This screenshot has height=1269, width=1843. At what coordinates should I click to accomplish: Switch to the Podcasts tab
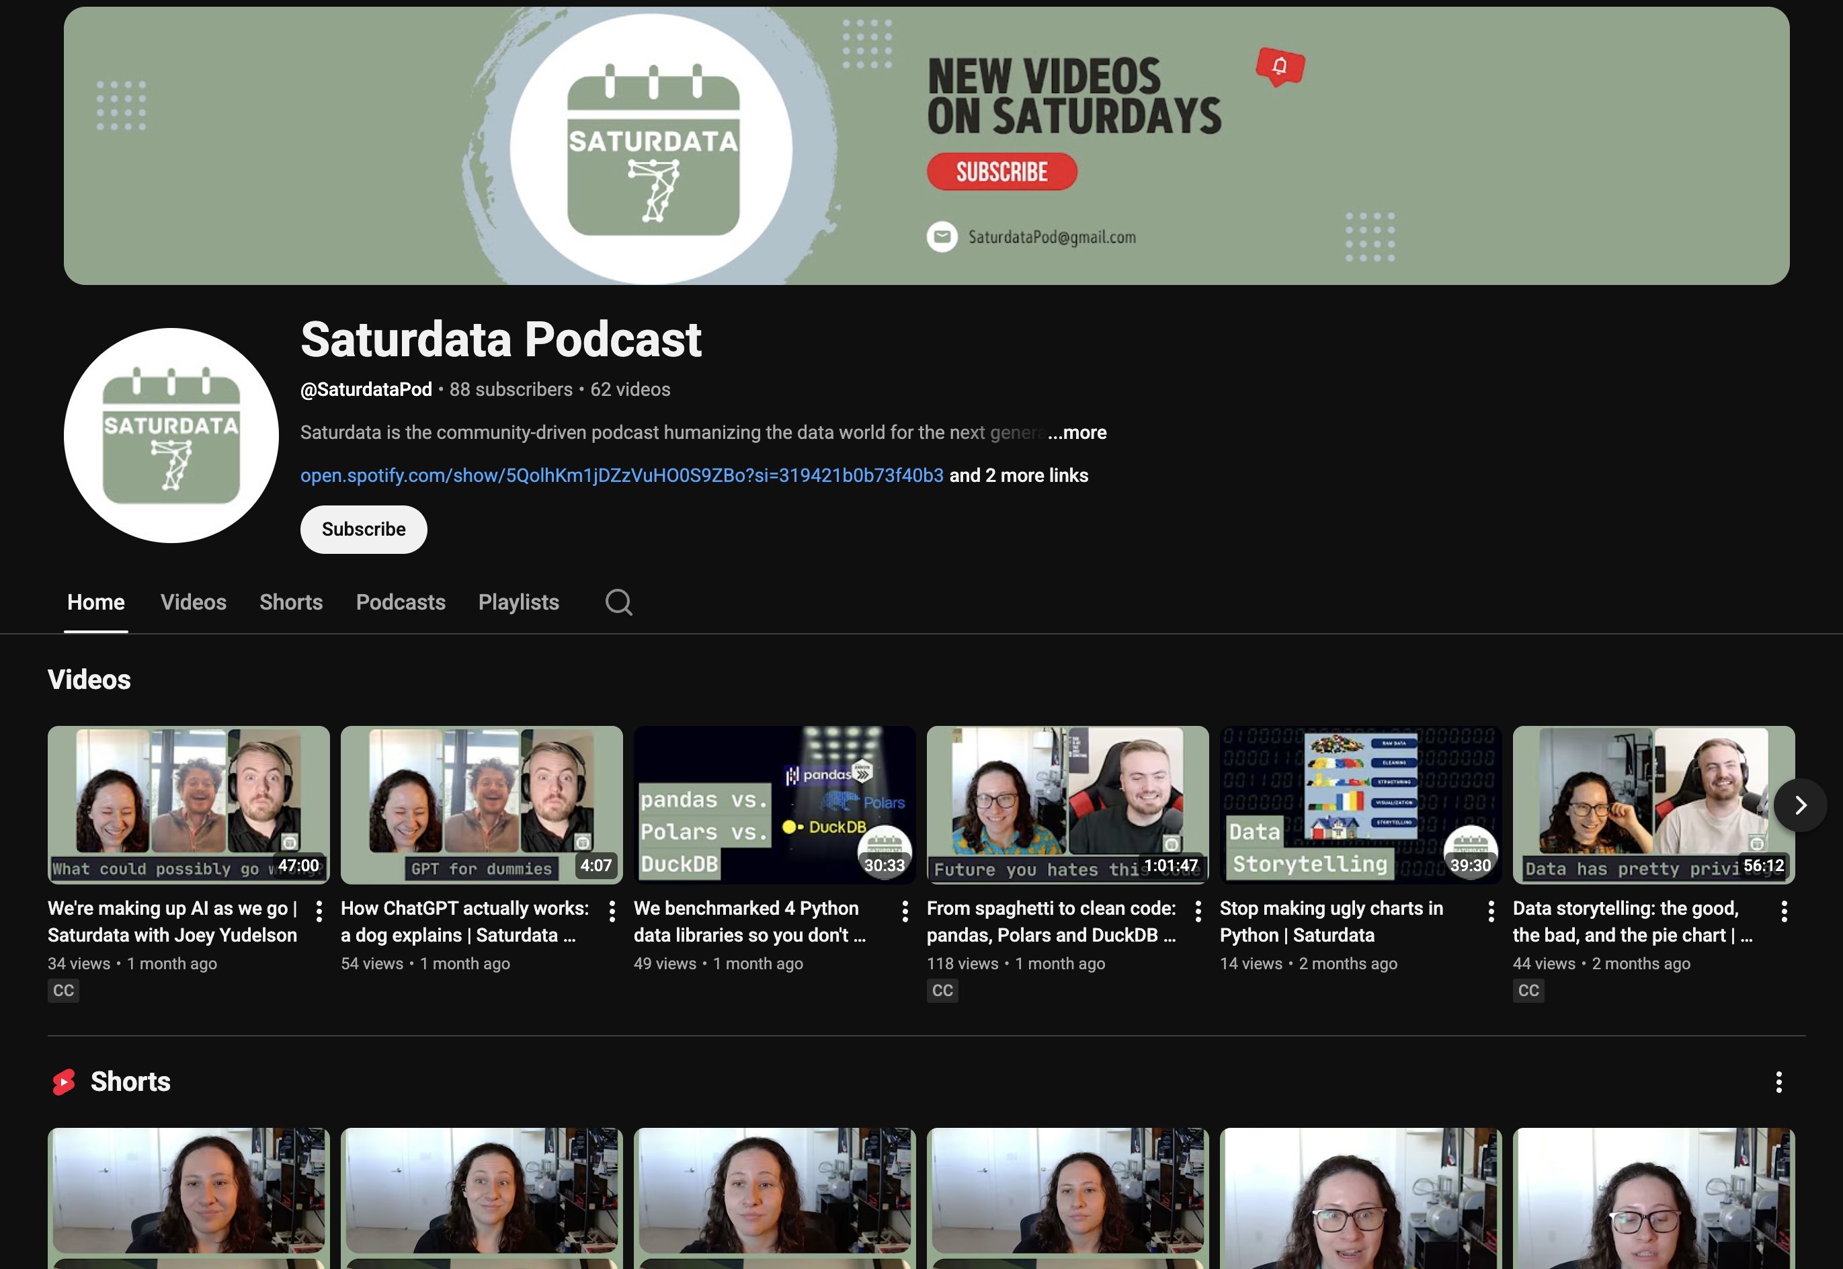[x=401, y=602]
